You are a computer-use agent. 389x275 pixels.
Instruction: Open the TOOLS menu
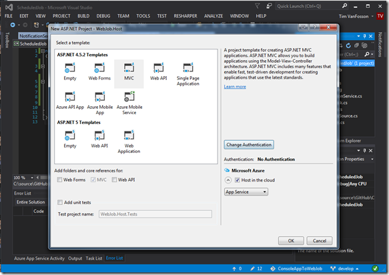pyautogui.click(x=143, y=16)
